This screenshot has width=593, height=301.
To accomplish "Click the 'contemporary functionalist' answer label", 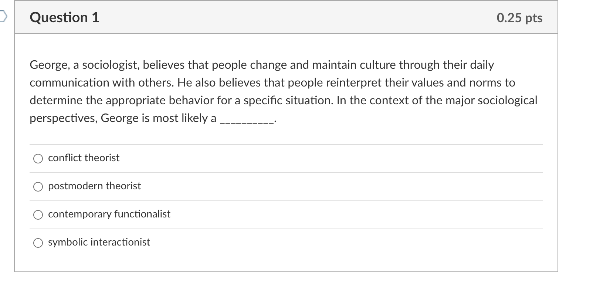I will tap(109, 214).
